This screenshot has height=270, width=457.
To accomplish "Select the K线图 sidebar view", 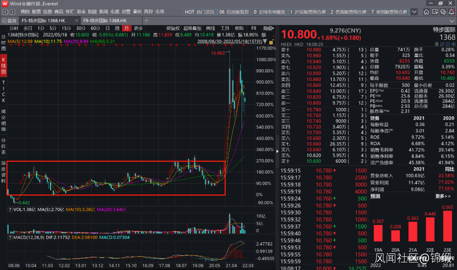I will (x=3, y=66).
